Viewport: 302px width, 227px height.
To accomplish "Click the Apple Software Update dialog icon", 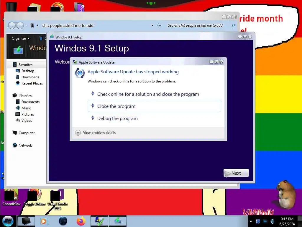I will coord(80,73).
